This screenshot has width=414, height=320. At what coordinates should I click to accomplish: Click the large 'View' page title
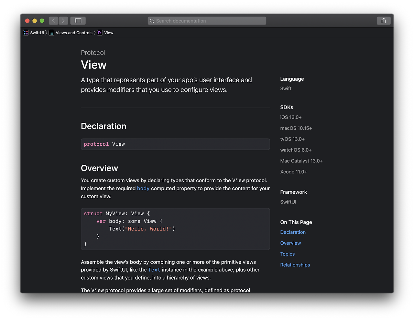94,65
